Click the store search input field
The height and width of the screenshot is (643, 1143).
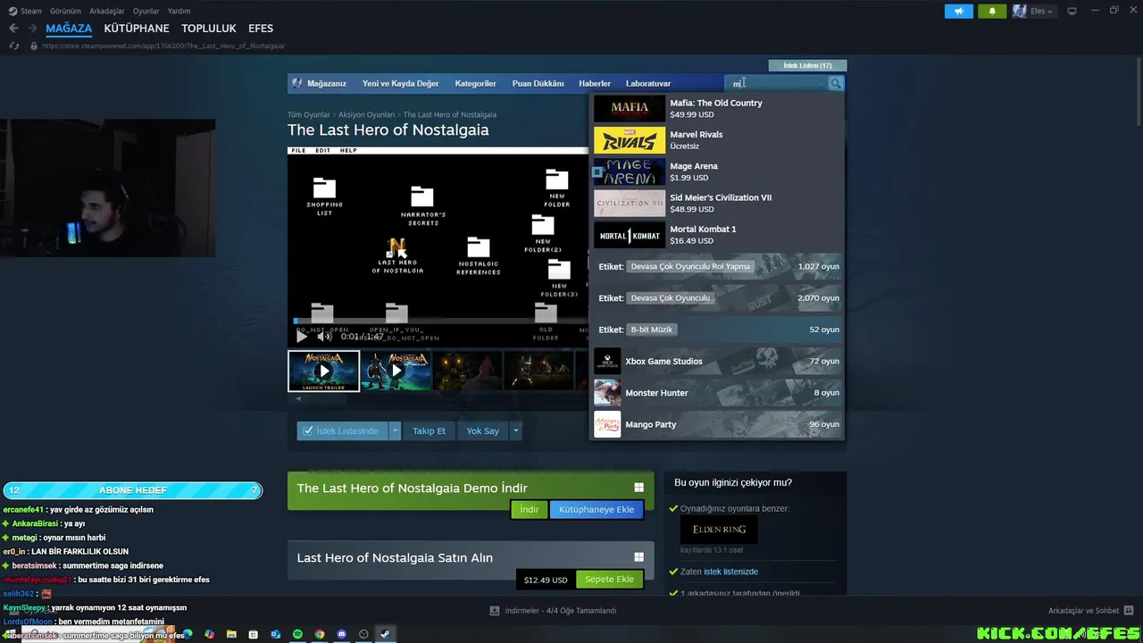click(775, 83)
